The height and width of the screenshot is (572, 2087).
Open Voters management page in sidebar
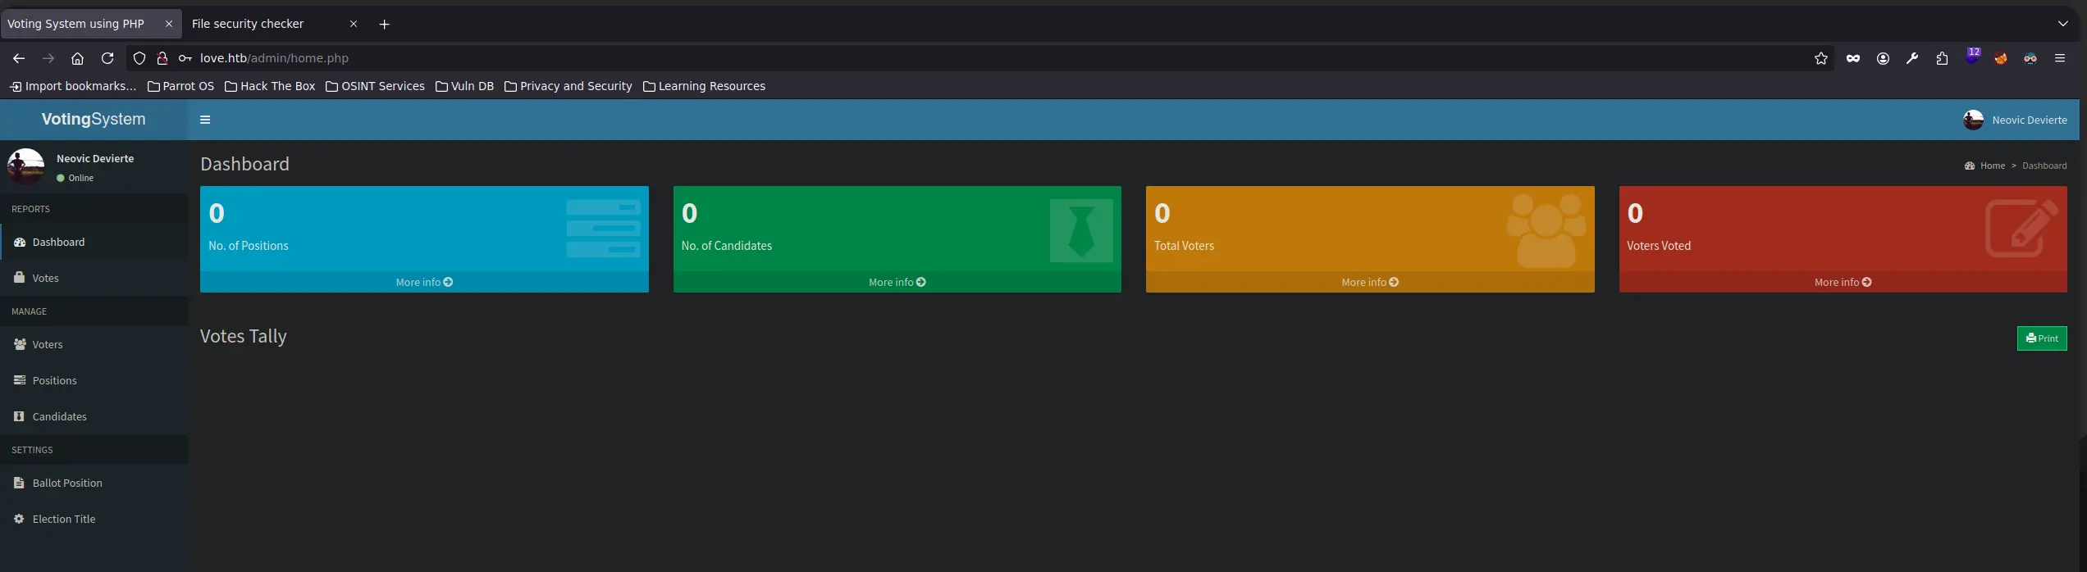[47, 344]
